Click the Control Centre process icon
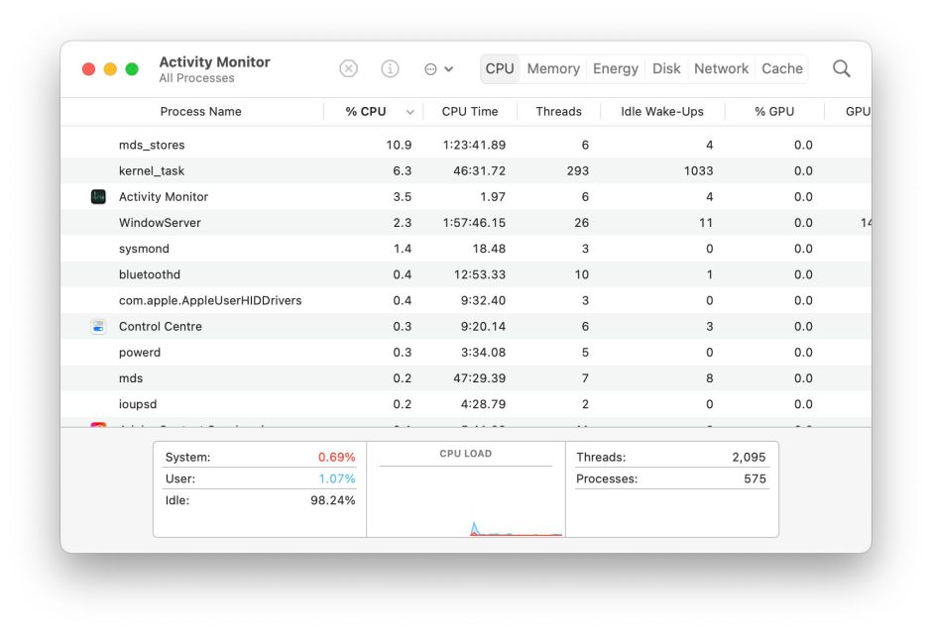This screenshot has width=932, height=633. point(98,327)
